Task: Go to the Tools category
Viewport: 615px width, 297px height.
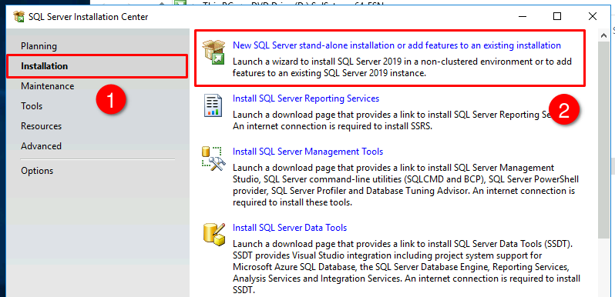Action: coord(32,106)
